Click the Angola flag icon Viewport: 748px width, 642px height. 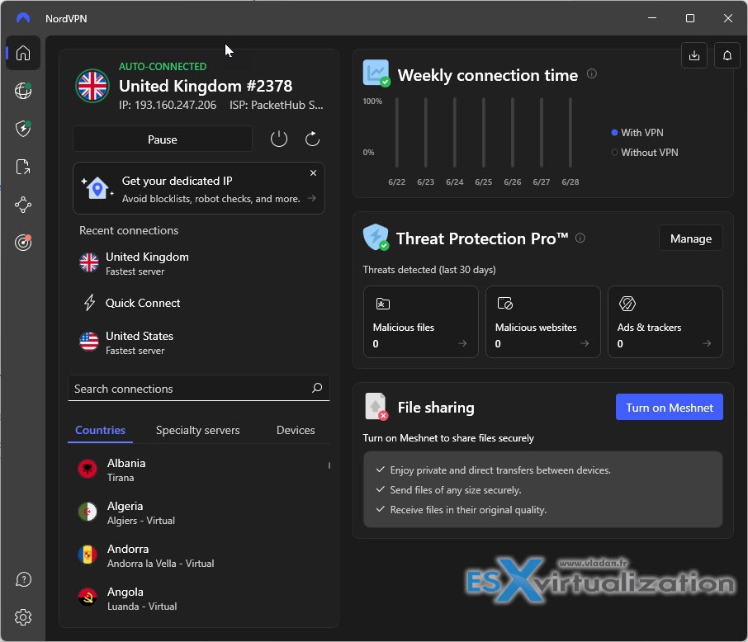88,597
